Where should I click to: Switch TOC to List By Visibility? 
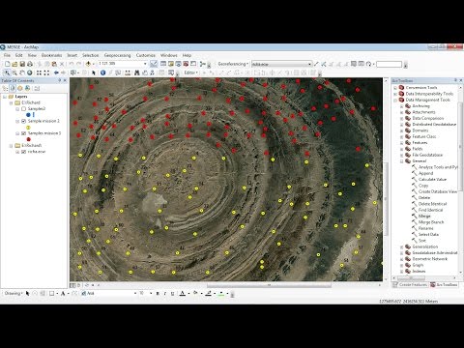point(20,88)
